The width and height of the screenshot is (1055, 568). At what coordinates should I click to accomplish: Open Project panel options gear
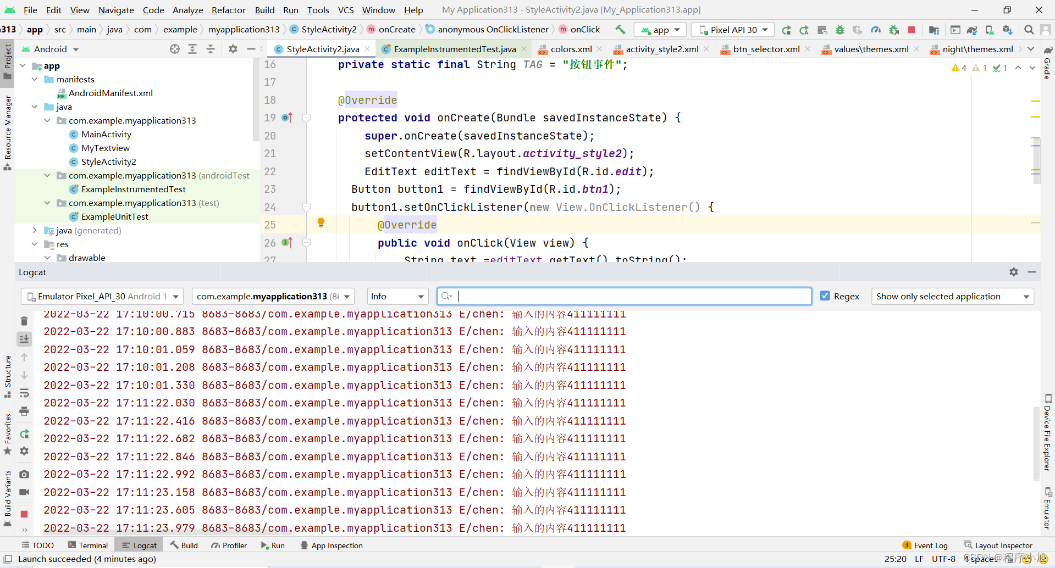click(x=233, y=49)
